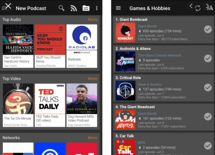Viewport: 215px width, 155px height.
Task: Open hamburger menu in Games & Hobbies
Action: (x=118, y=8)
